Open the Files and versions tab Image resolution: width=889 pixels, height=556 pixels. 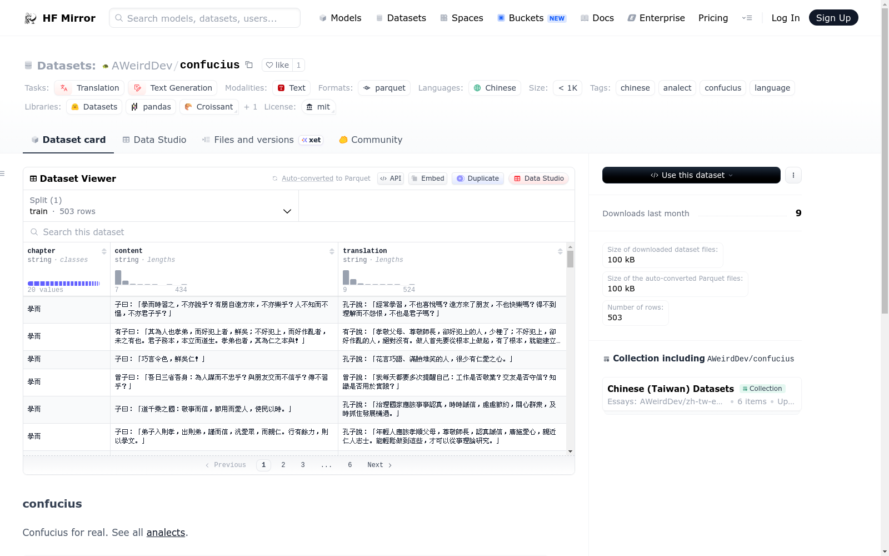click(x=262, y=140)
